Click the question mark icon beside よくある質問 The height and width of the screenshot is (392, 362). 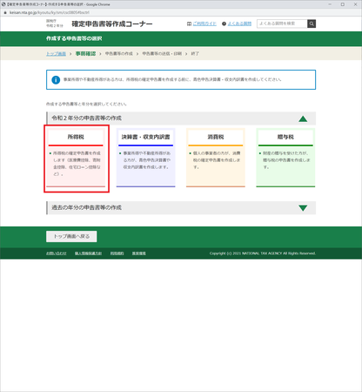tap(224, 24)
